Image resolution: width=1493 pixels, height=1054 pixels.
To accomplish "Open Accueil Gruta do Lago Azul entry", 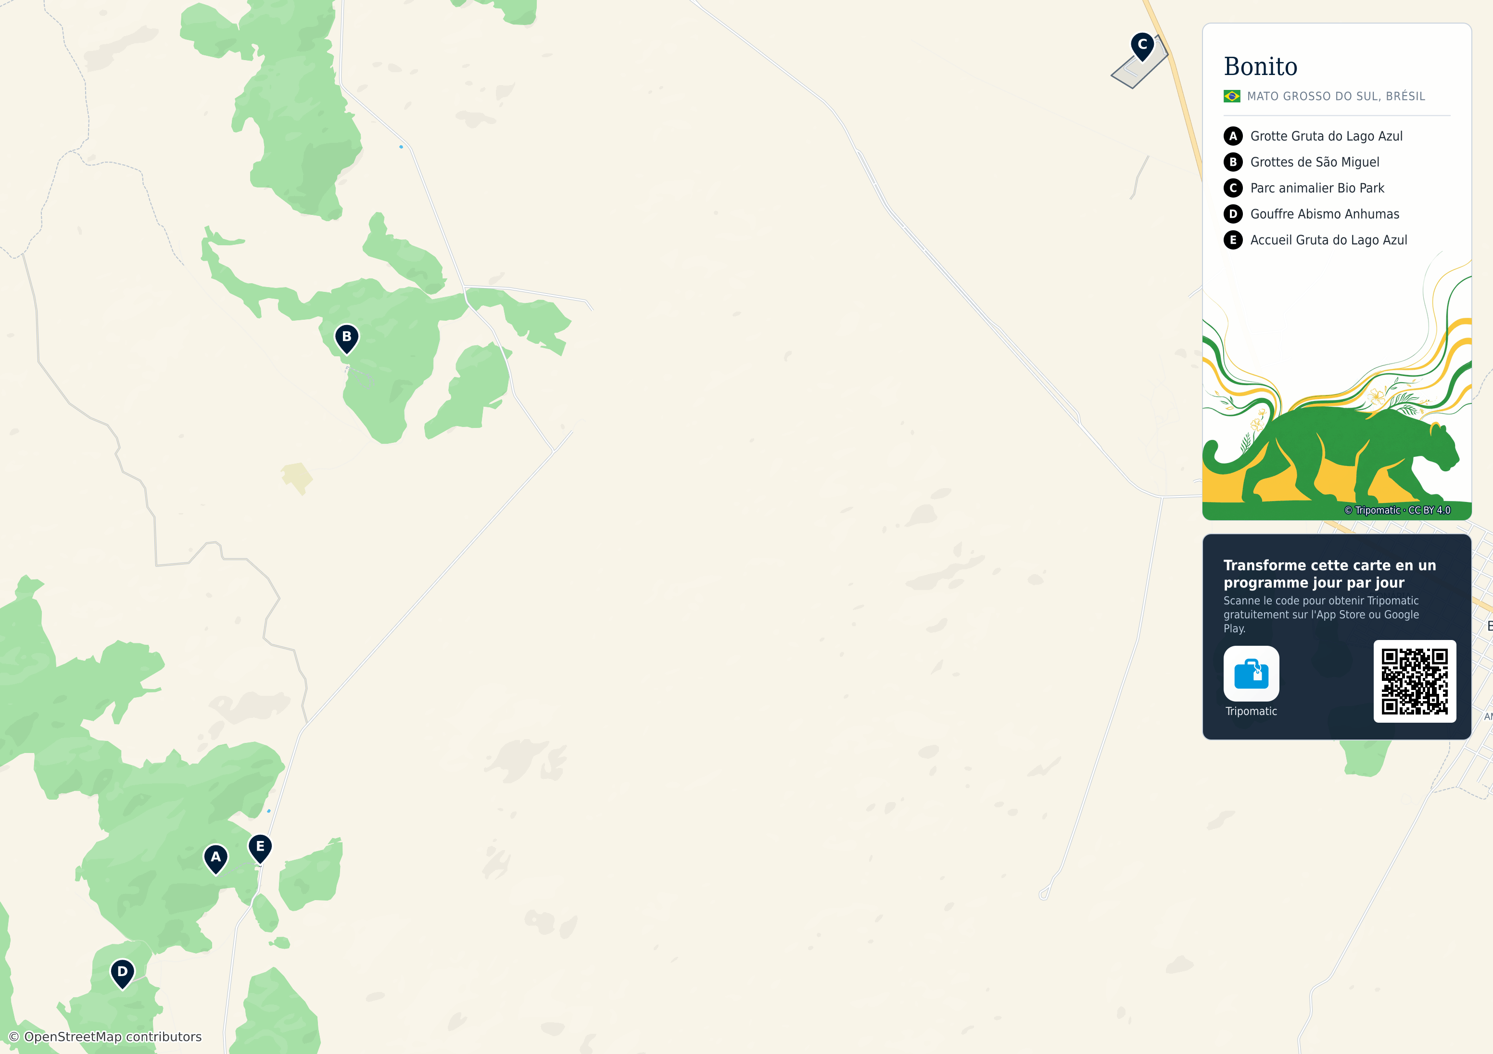I will point(1329,240).
